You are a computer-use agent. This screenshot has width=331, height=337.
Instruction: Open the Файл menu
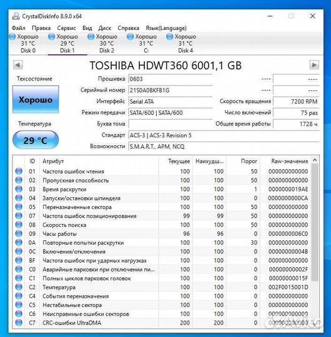pos(19,28)
